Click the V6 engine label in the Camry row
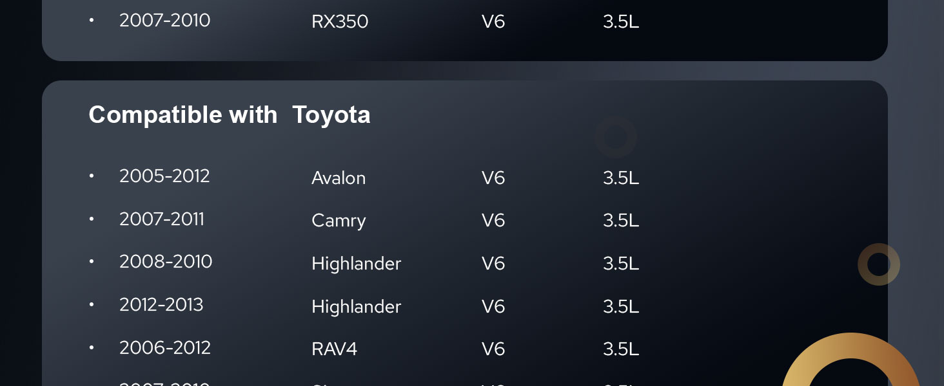The height and width of the screenshot is (386, 944). pyautogui.click(x=493, y=221)
